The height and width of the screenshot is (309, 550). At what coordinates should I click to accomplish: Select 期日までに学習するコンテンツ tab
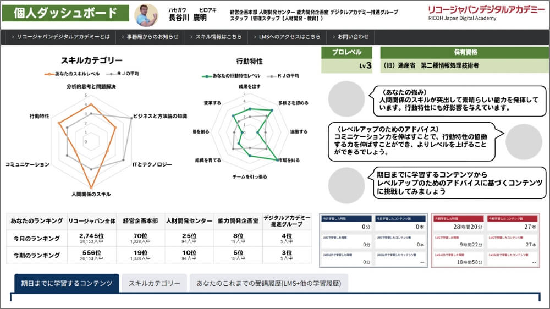(x=67, y=283)
